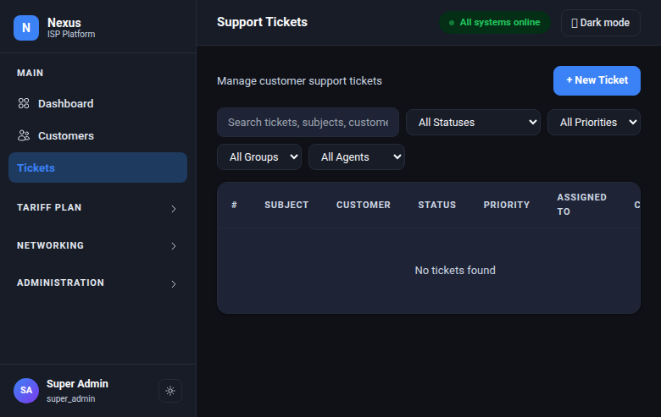
Task: Select Tickets menu item
Action: (97, 167)
